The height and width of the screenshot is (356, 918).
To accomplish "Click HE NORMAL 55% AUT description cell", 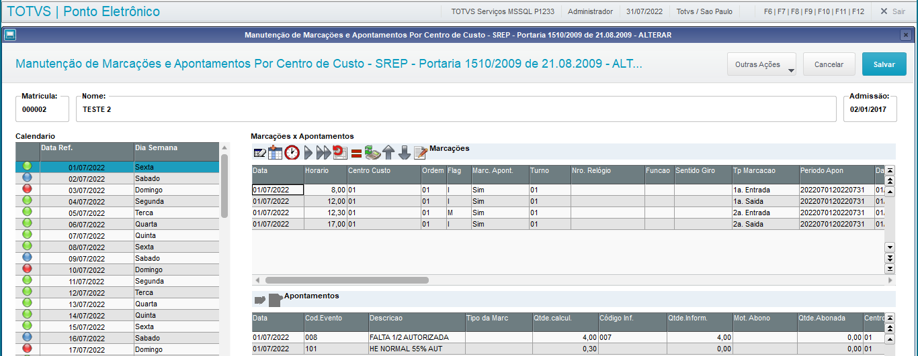I will 417,349.
